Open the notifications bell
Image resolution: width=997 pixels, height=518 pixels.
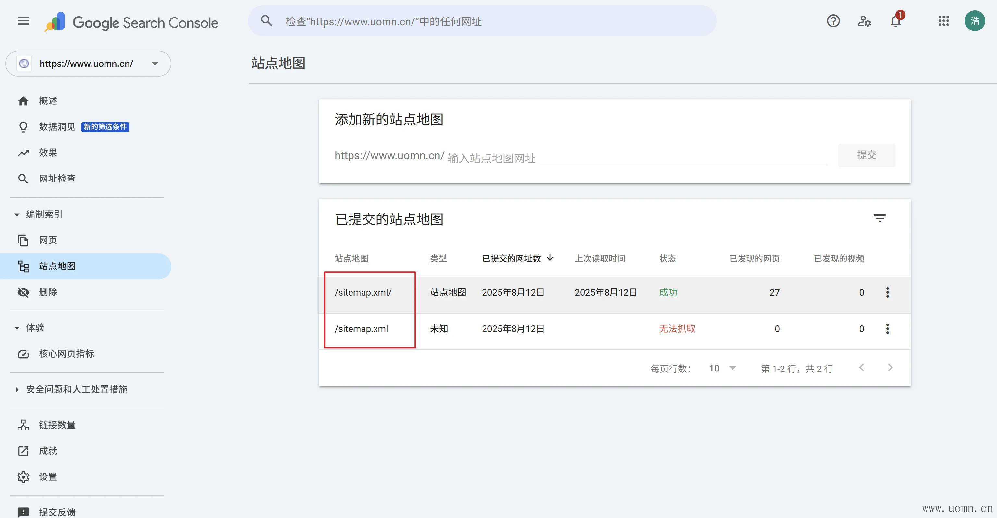(x=896, y=21)
